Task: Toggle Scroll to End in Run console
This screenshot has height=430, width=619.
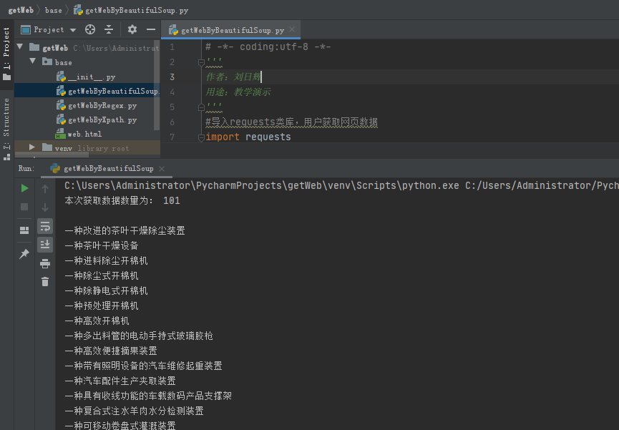Action: pyautogui.click(x=45, y=245)
